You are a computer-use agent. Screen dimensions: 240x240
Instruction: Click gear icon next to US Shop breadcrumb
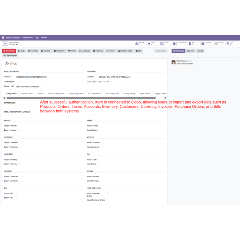[17, 44]
